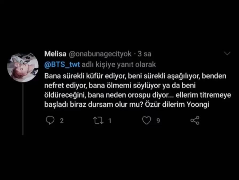
Task: View the like count number 9
Action: pyautogui.click(x=158, y=121)
